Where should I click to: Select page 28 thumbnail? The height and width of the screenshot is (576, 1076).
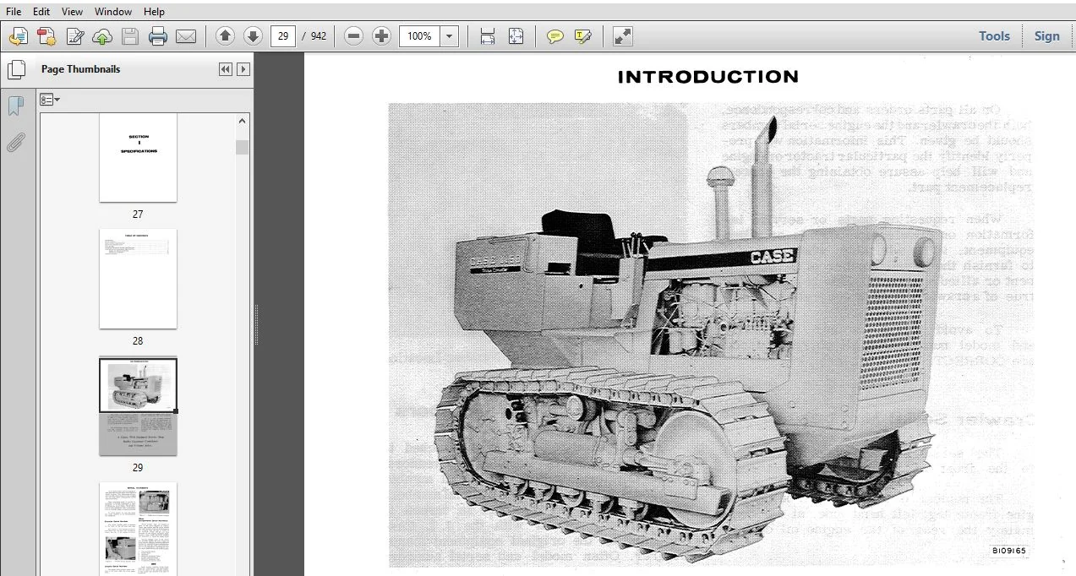click(x=138, y=279)
